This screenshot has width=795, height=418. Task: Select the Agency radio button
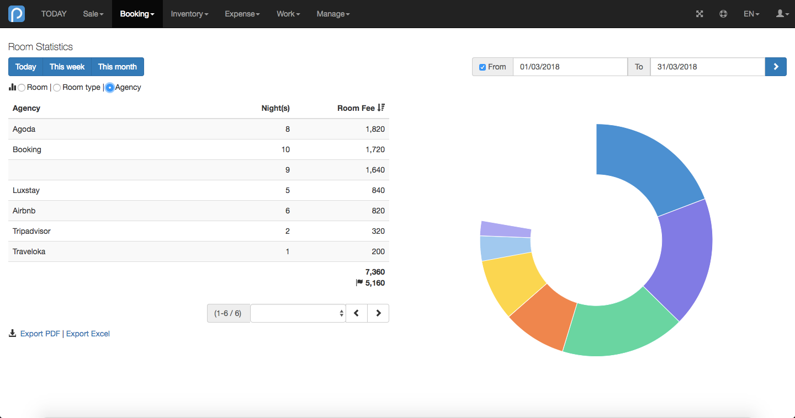pos(110,88)
